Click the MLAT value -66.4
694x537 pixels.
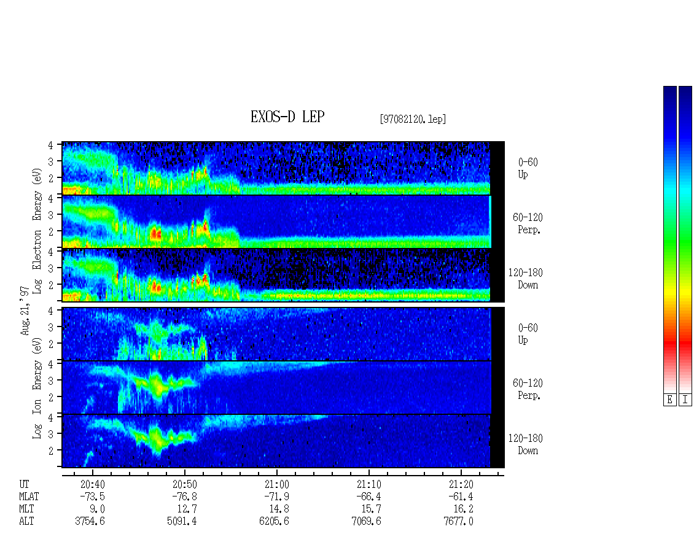coord(368,496)
